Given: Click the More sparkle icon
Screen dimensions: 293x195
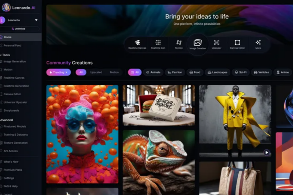Looking at the screenshot, I should pos(258,43).
